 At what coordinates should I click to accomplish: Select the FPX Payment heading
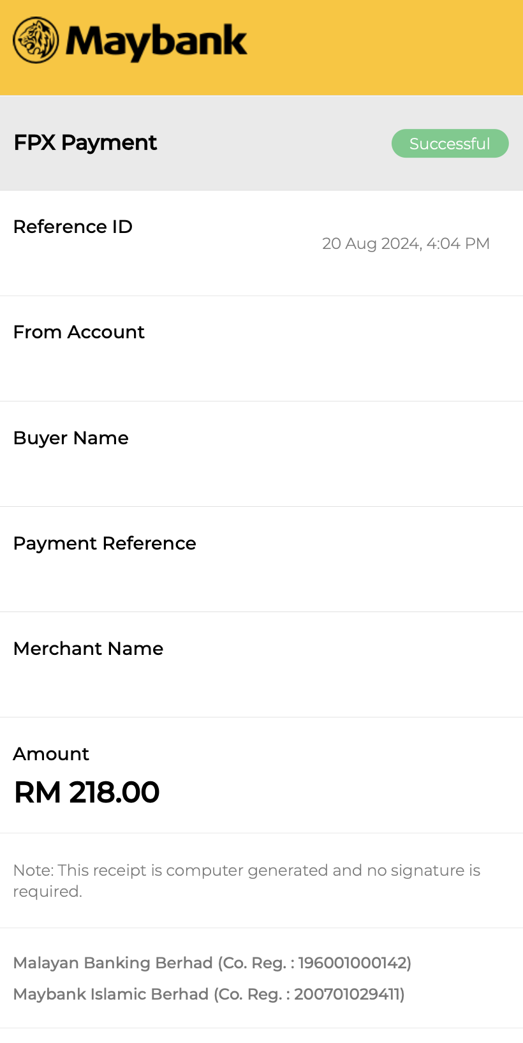click(85, 142)
